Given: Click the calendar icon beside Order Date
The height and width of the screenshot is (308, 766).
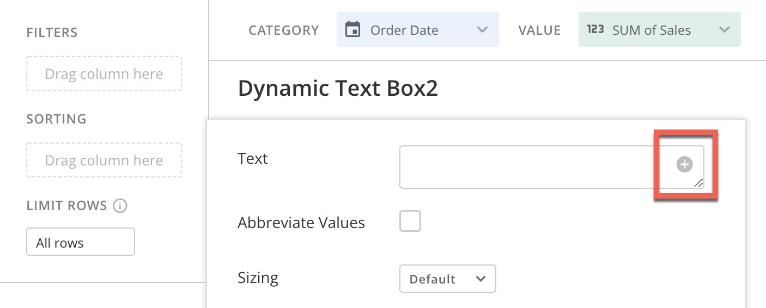Looking at the screenshot, I should [x=353, y=29].
